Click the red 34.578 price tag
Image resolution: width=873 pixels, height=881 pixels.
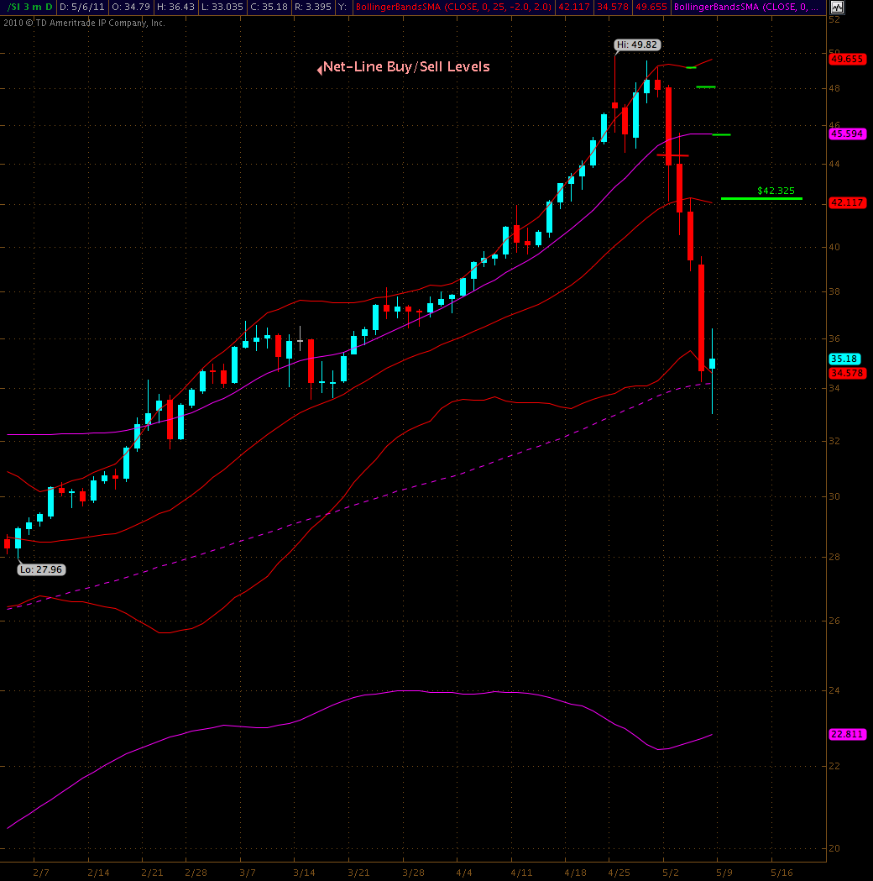(x=847, y=372)
